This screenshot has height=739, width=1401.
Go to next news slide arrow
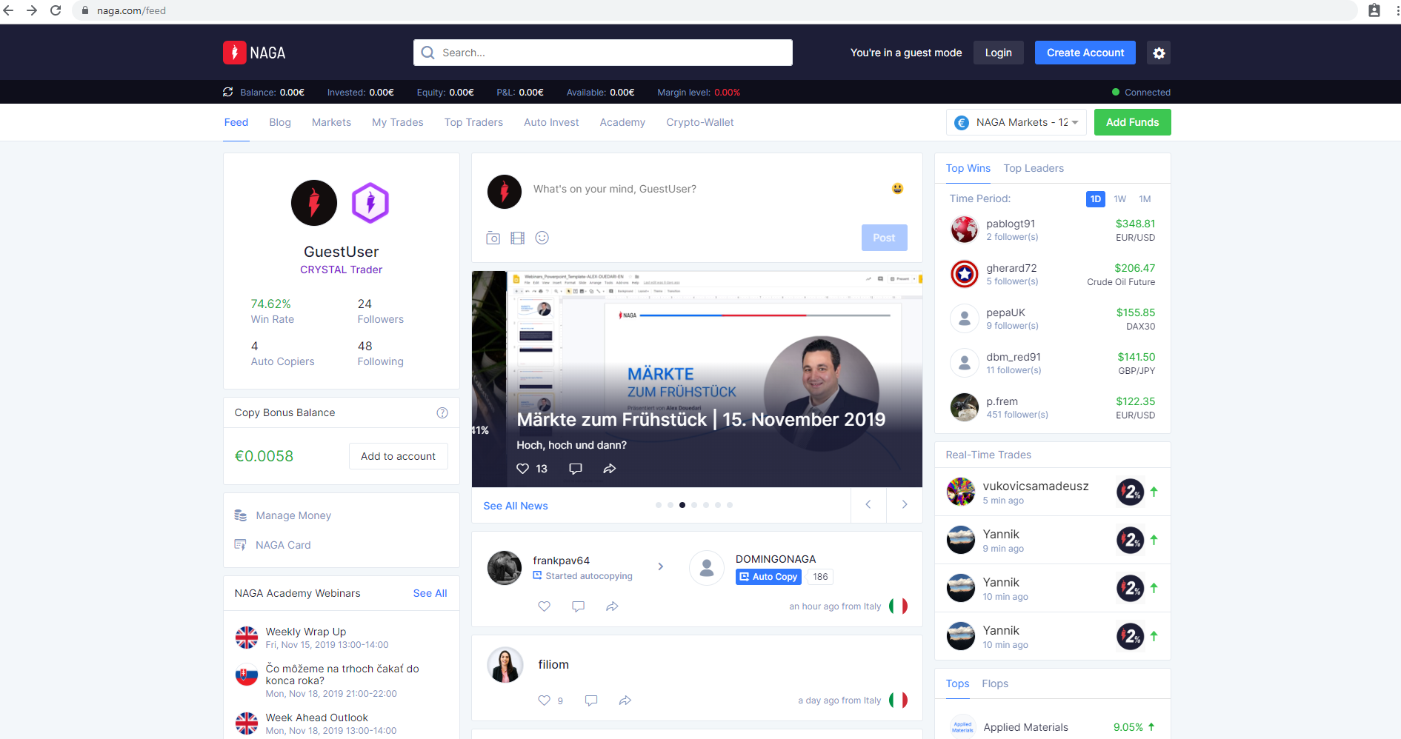905,505
